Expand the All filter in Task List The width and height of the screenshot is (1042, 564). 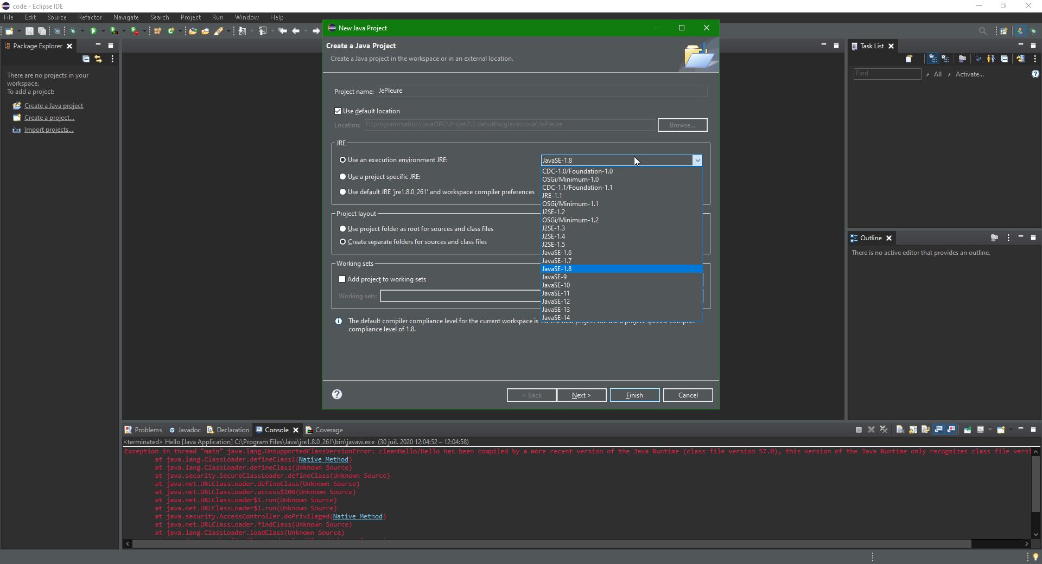click(x=929, y=74)
